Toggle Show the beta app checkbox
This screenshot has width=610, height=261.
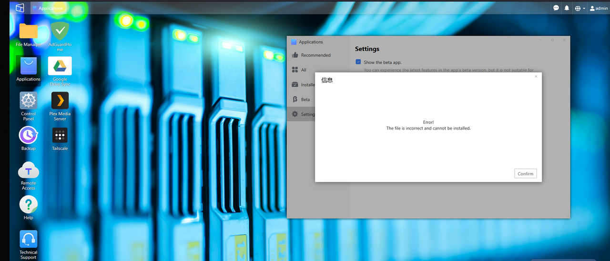(x=358, y=62)
